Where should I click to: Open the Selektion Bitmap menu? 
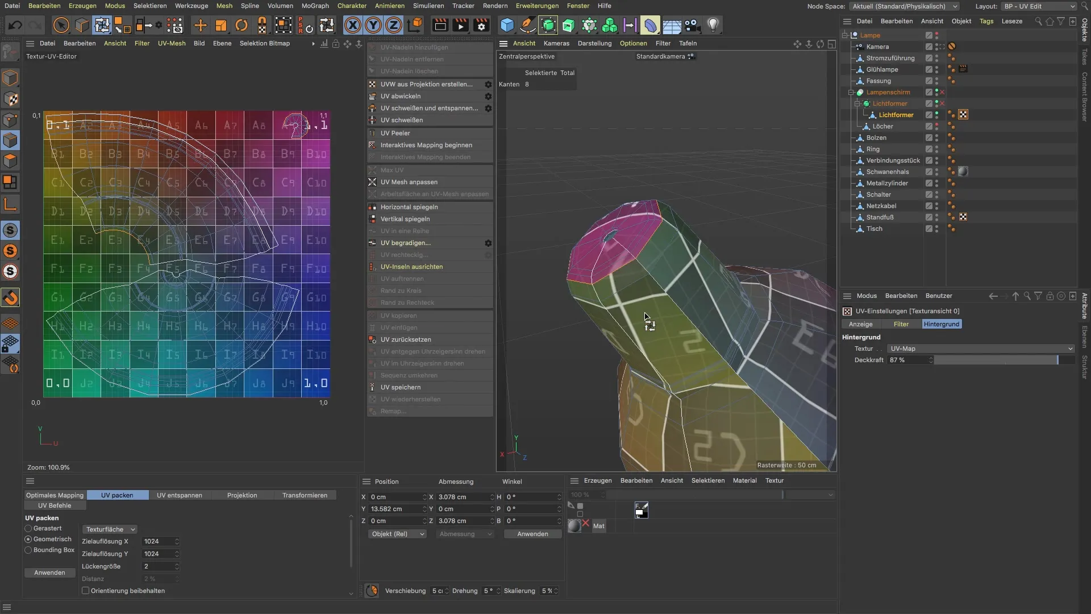[264, 43]
